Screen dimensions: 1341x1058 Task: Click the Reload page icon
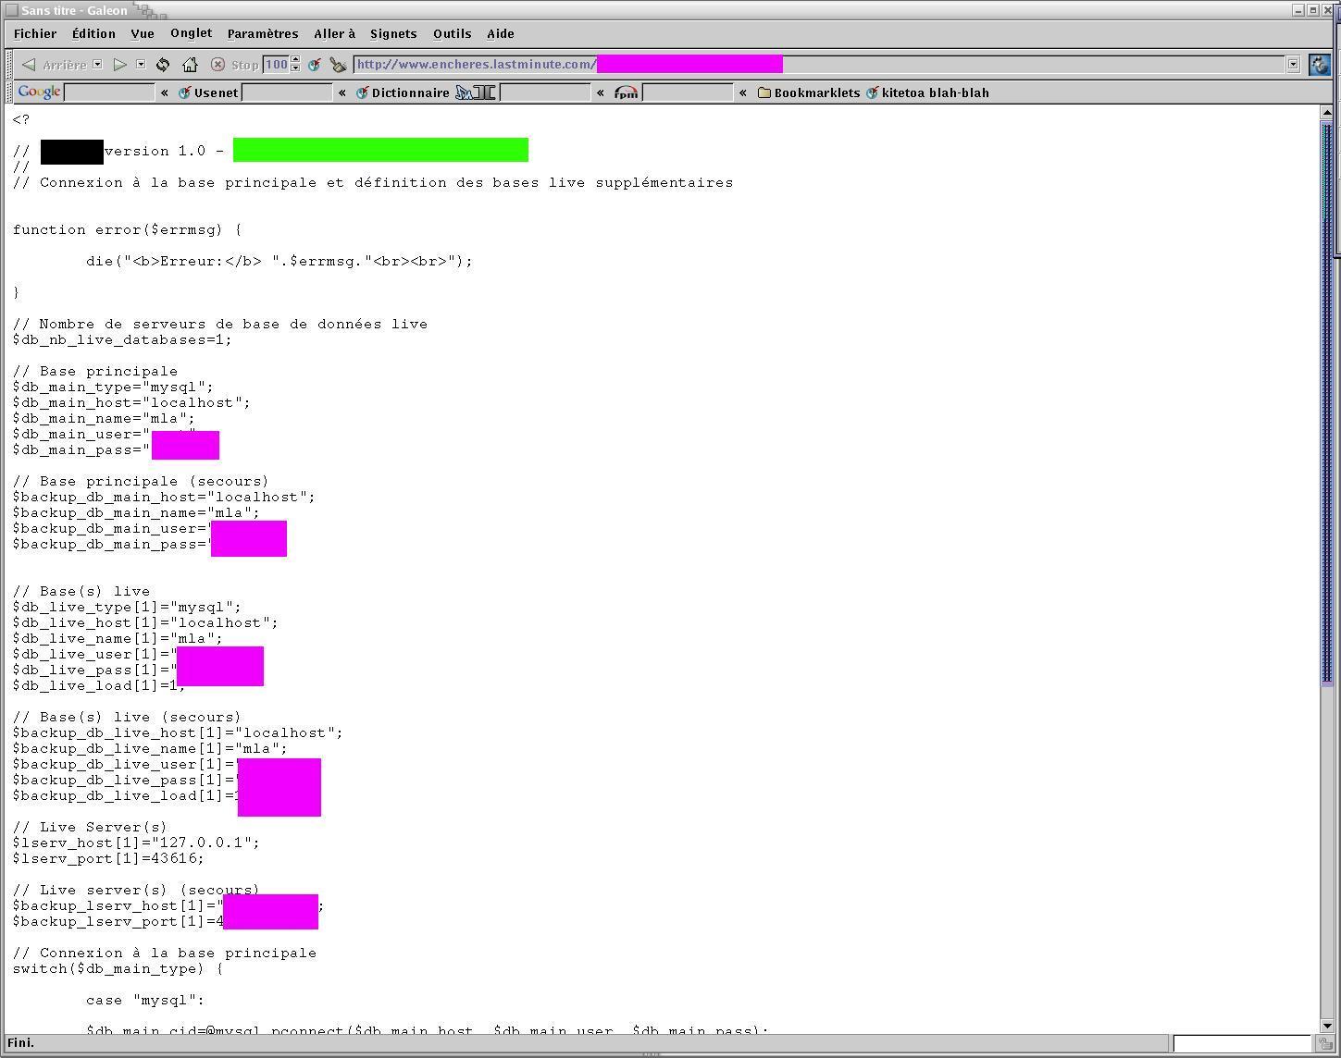[163, 65]
